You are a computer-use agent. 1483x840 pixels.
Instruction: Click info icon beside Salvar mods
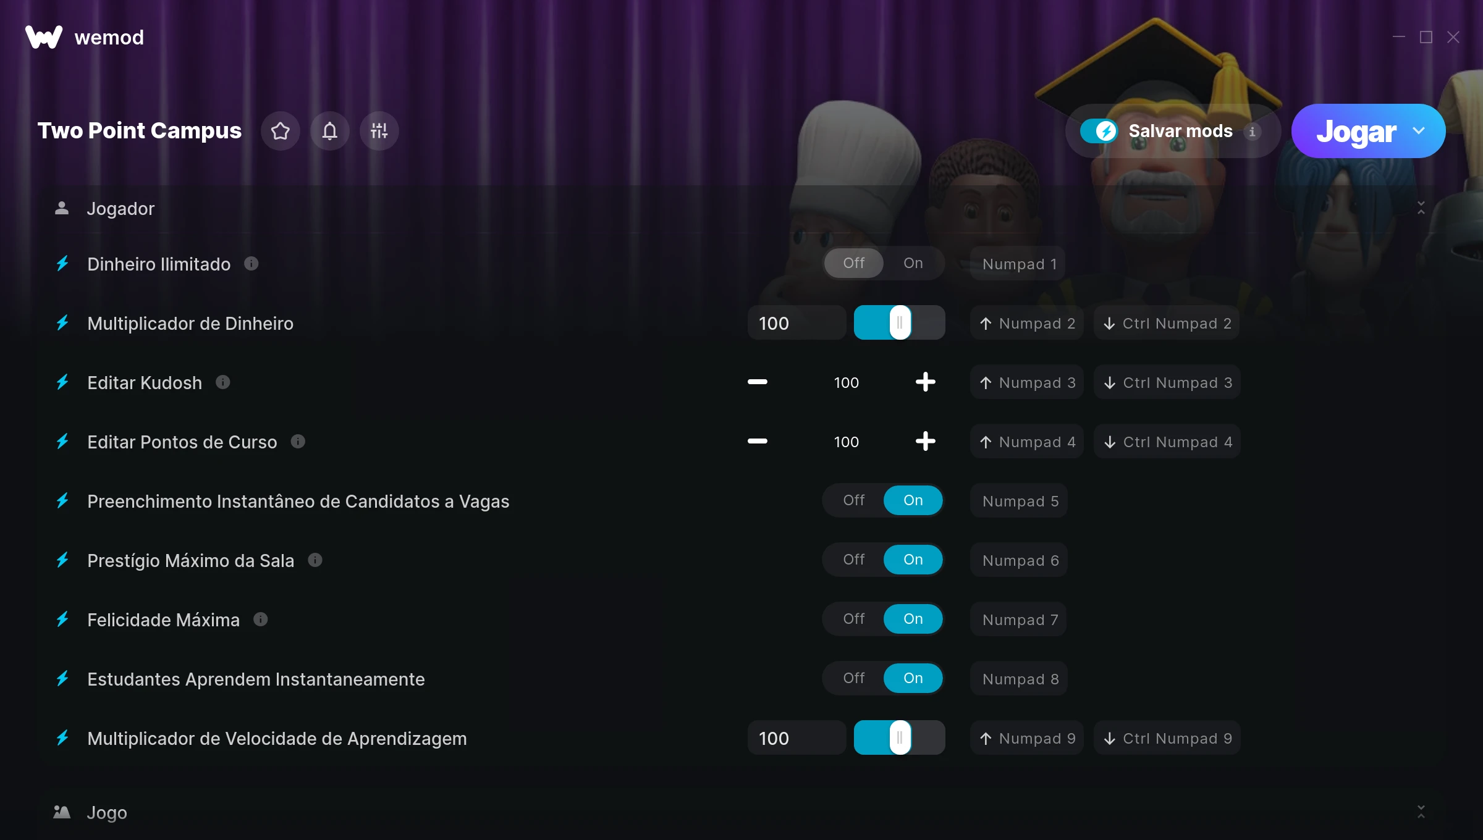point(1253,132)
